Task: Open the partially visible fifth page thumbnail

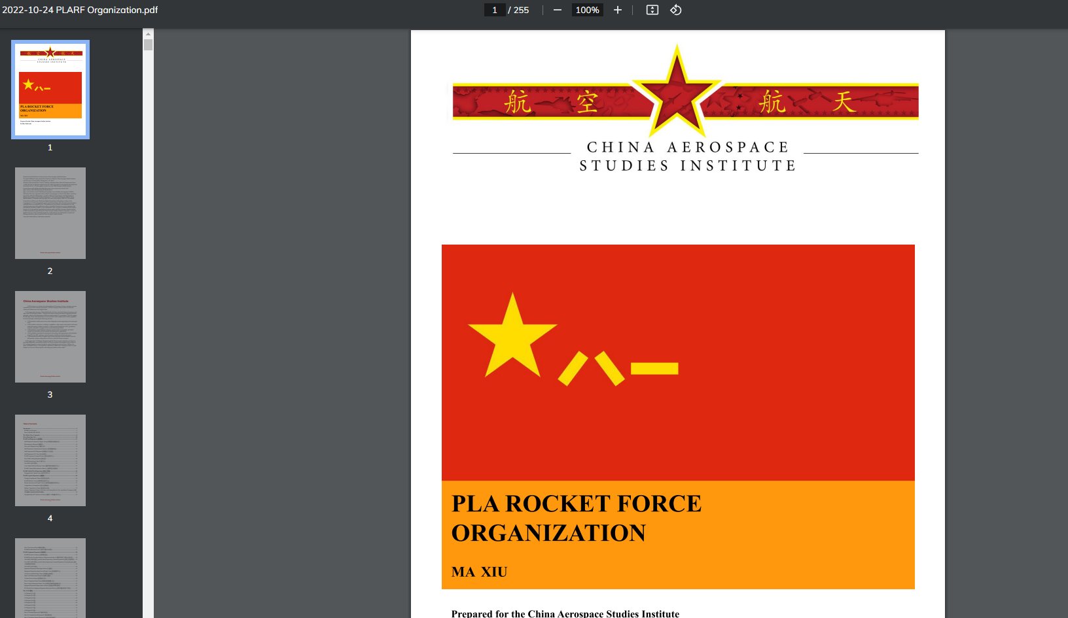Action: click(50, 578)
